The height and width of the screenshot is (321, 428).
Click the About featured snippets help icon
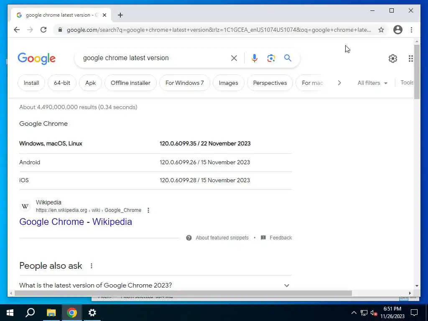[x=189, y=238]
